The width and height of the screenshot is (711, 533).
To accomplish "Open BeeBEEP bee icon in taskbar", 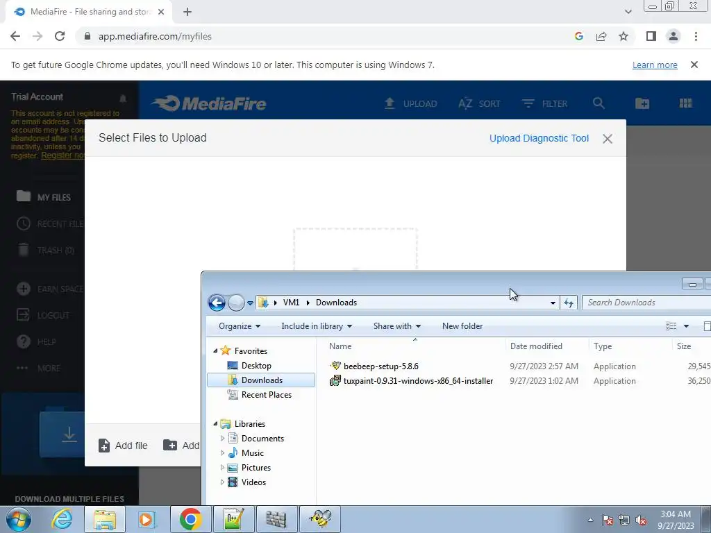I will pyautogui.click(x=319, y=519).
